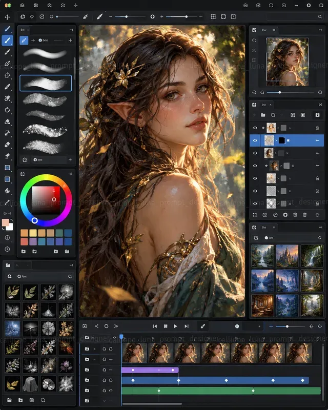
Task: Expand the bottom layer's chevron
Action: click(278, 203)
